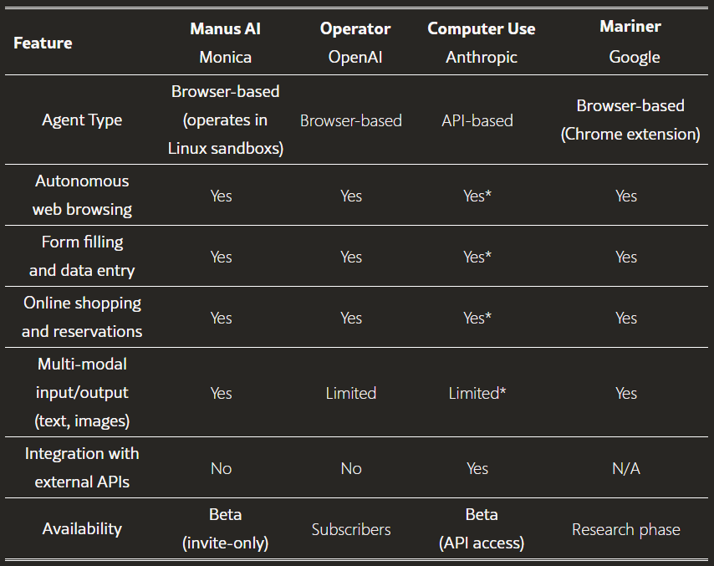Select the Multi-modal input/output row label
The width and height of the screenshot is (714, 566).
pos(82,392)
